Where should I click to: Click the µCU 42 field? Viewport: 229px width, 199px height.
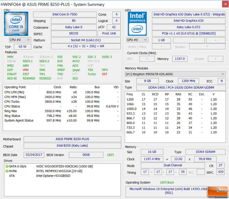point(114,27)
